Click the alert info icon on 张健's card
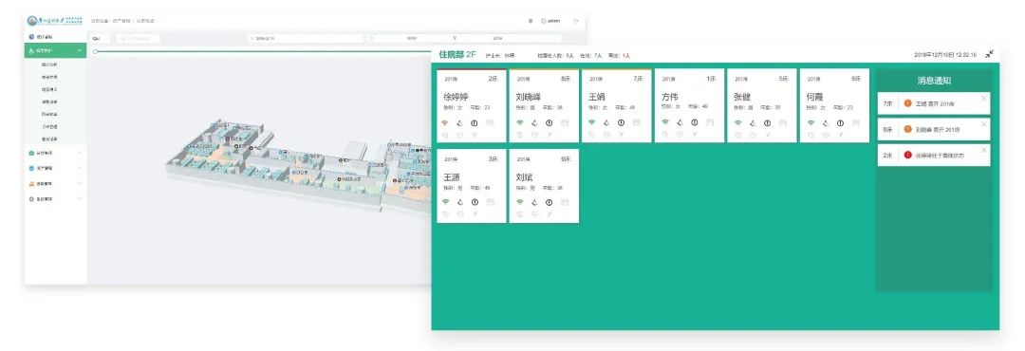 coord(768,122)
